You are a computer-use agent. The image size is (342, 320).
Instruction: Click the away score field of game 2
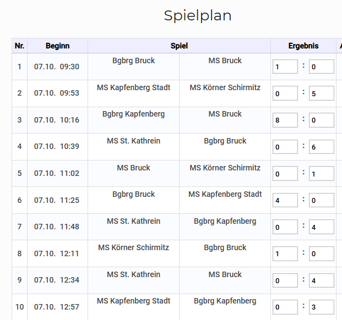tap(321, 93)
